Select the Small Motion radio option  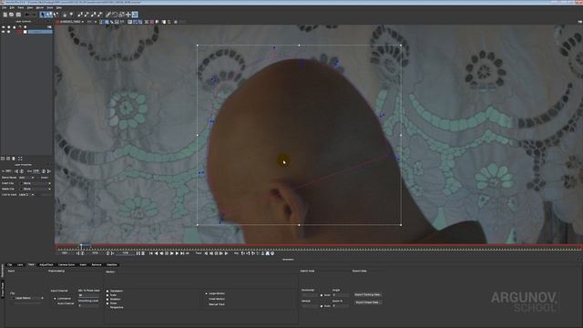pos(207,299)
